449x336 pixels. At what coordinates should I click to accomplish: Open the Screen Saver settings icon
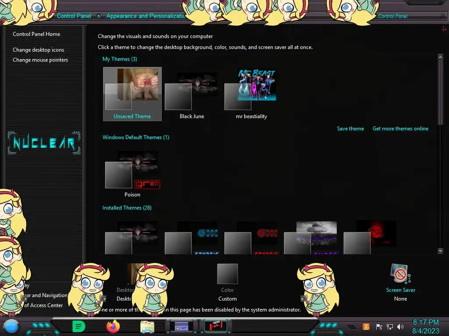click(400, 274)
